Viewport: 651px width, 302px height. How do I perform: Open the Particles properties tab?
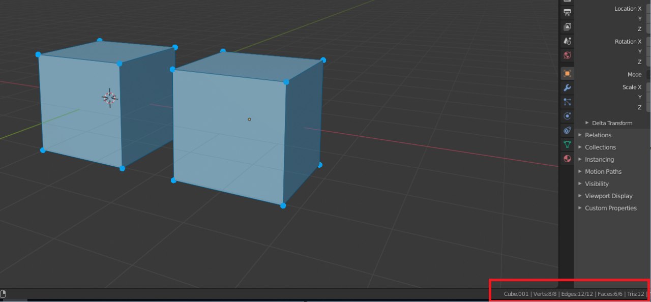(568, 102)
